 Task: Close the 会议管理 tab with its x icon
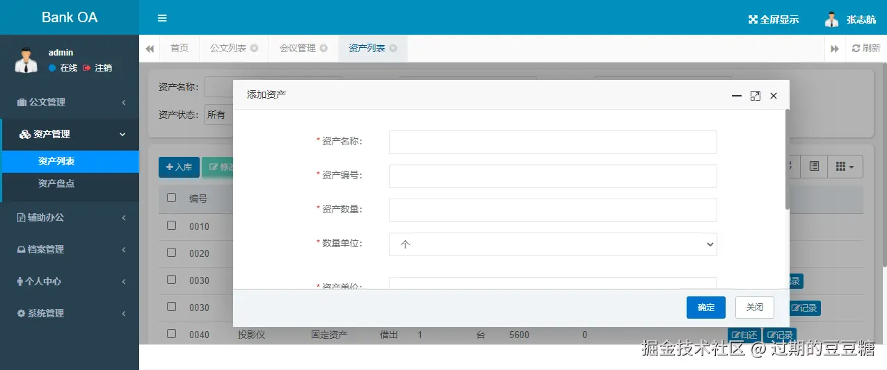[x=323, y=48]
